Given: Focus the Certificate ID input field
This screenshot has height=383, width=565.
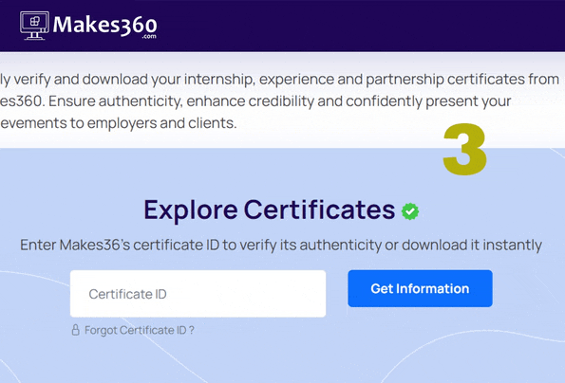Looking at the screenshot, I should (x=198, y=294).
